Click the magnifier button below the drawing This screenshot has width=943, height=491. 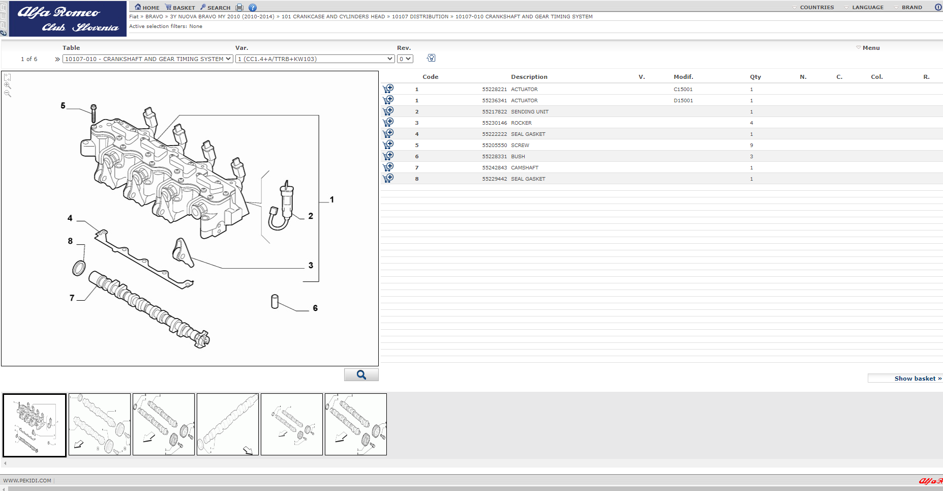point(361,375)
